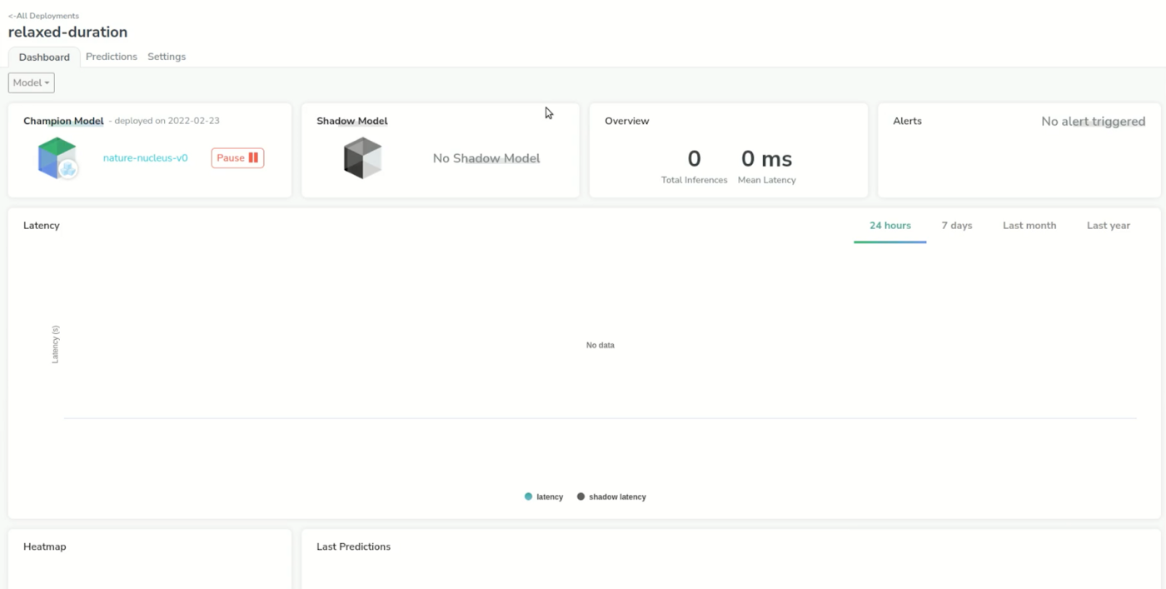
Task: Click the Champion Model heading
Action: [63, 121]
